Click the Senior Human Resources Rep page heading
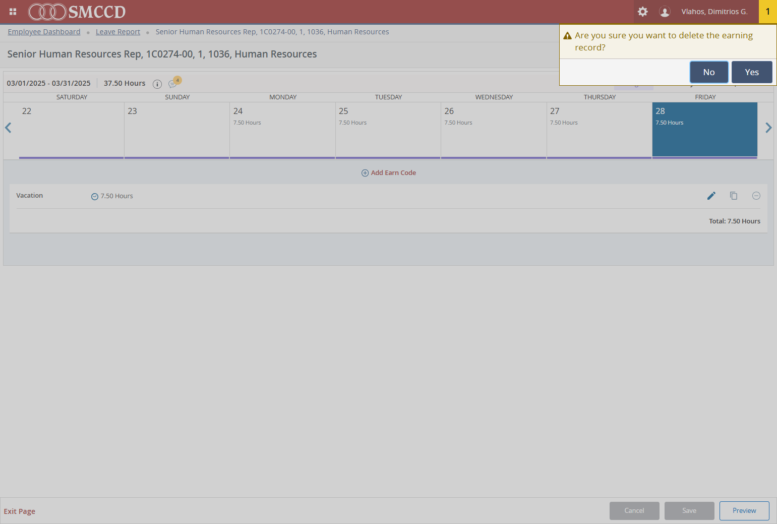This screenshot has width=777, height=524. 162,54
